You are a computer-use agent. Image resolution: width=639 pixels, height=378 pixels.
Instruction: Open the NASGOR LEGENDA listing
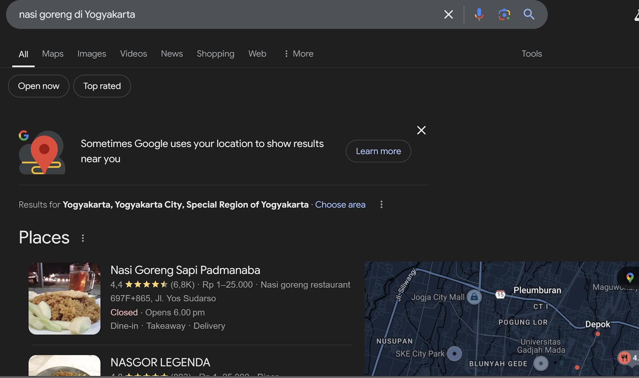coord(160,362)
